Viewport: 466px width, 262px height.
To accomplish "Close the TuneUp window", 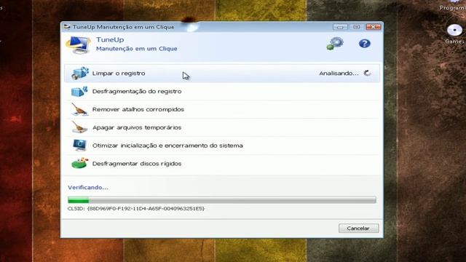I will pos(374,27).
